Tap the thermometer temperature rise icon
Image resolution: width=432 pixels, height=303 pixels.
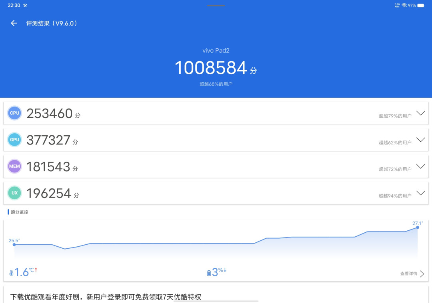click(x=11, y=273)
